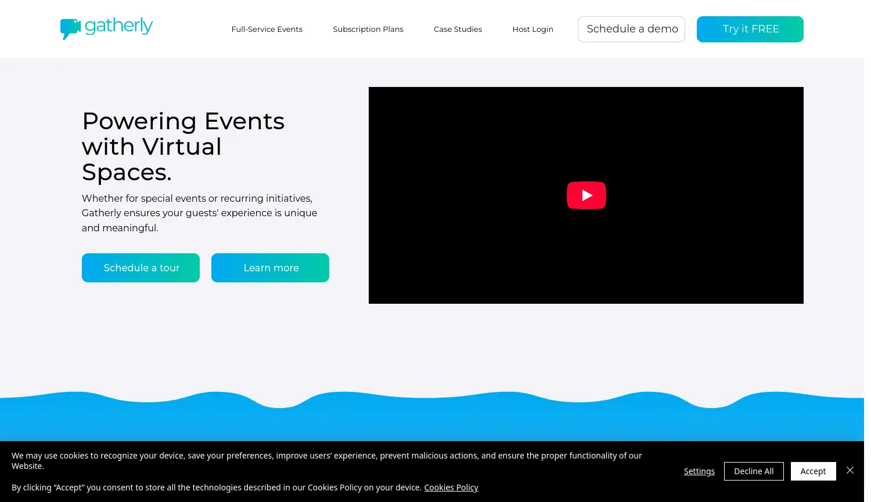Open cookie Settings

[699, 471]
